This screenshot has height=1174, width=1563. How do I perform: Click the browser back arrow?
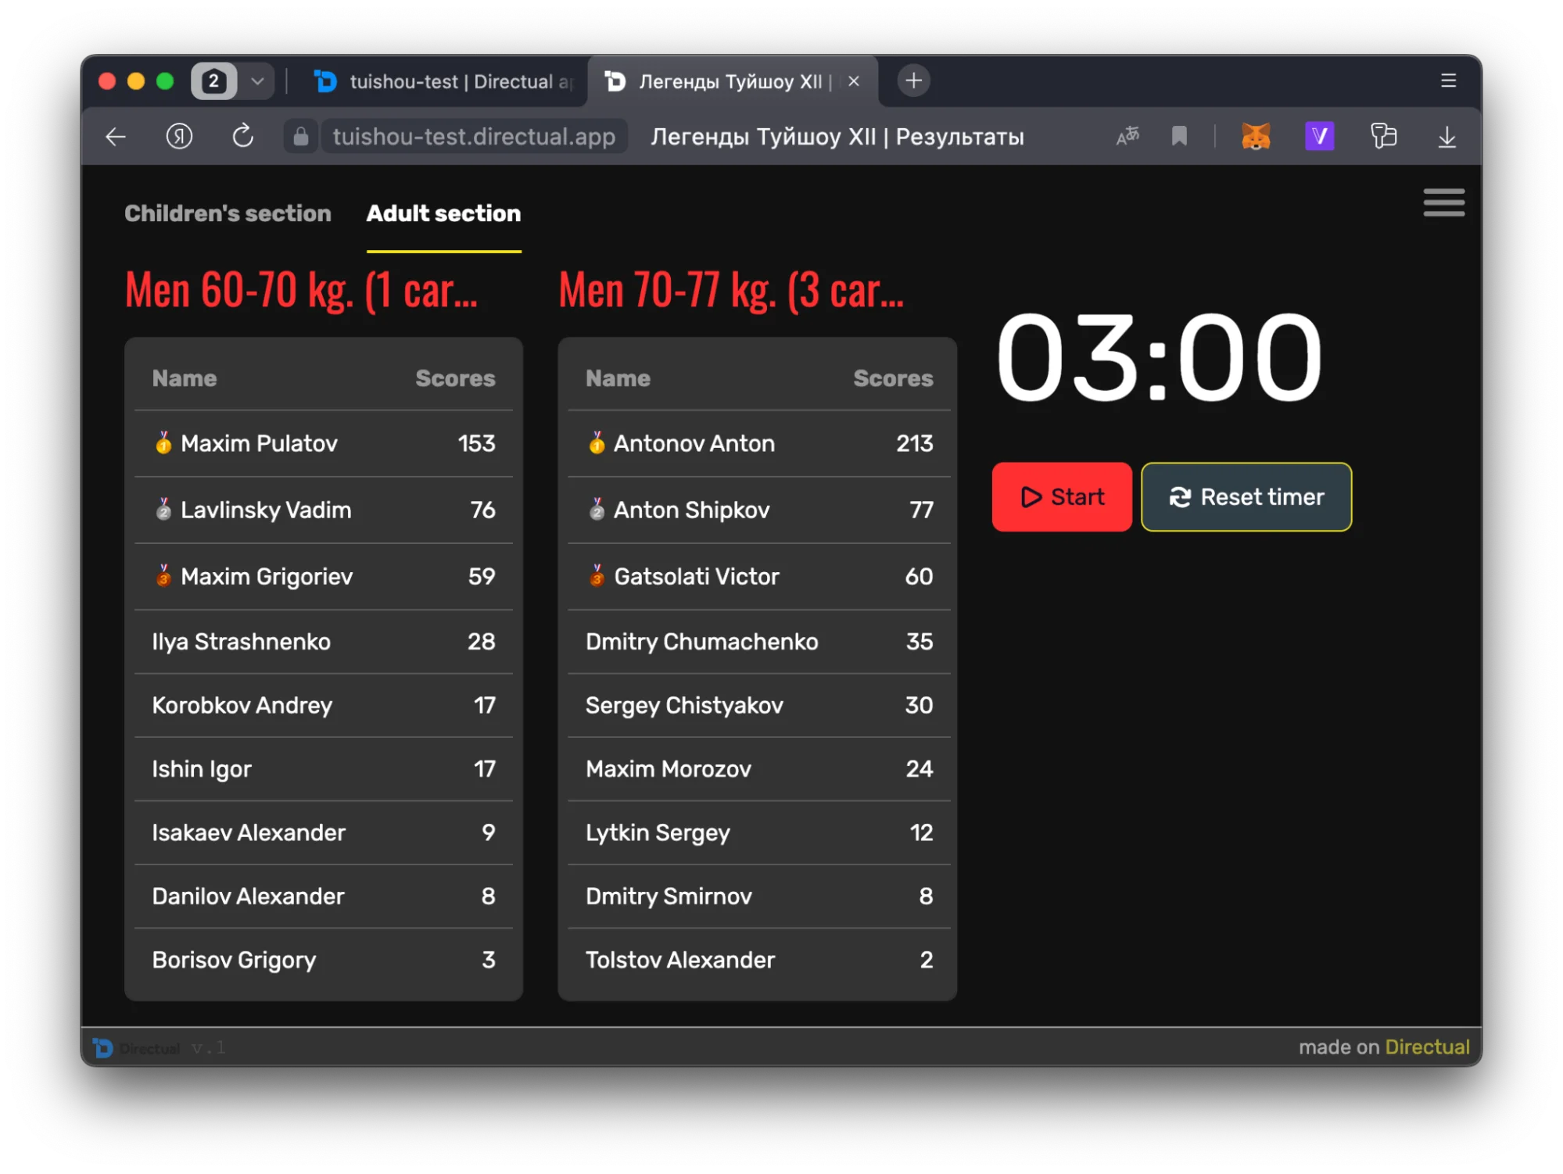(x=116, y=137)
